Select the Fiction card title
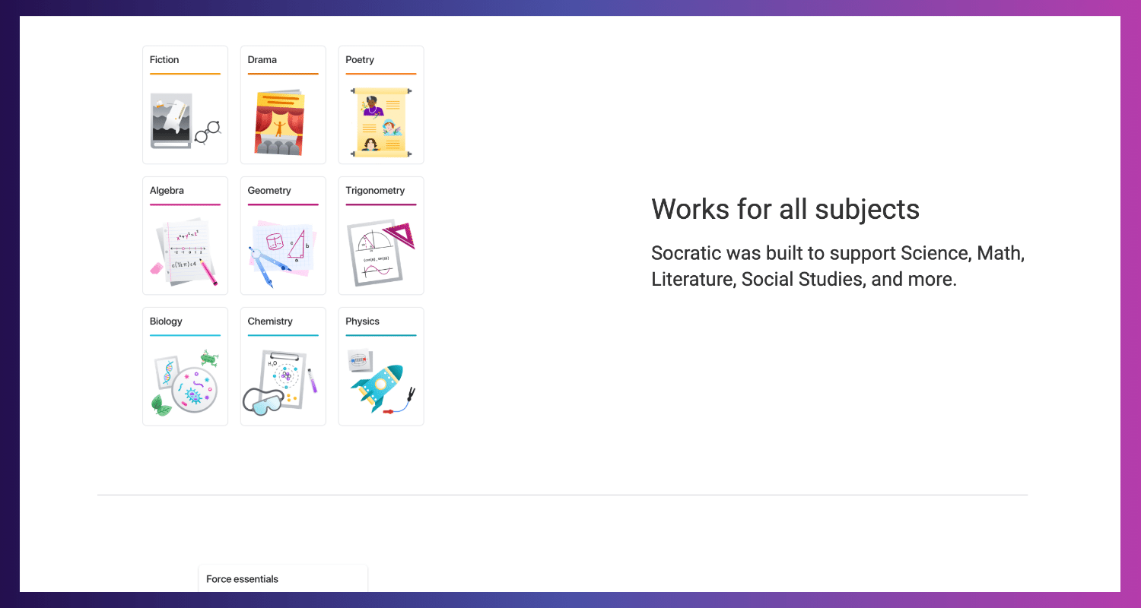 tap(164, 60)
